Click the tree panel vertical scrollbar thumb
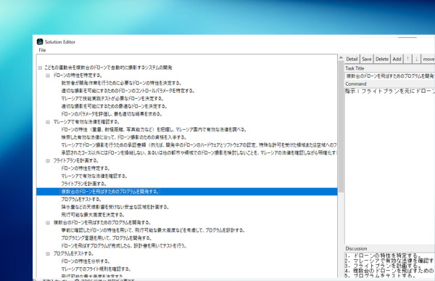Viewport: 435px width, 281px height. (x=341, y=126)
